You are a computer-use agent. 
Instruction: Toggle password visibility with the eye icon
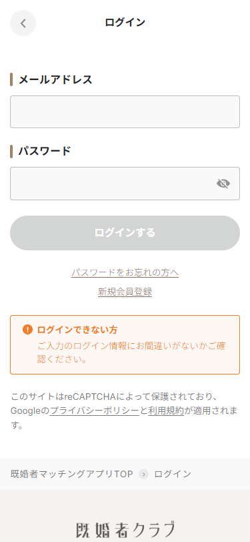click(x=223, y=184)
